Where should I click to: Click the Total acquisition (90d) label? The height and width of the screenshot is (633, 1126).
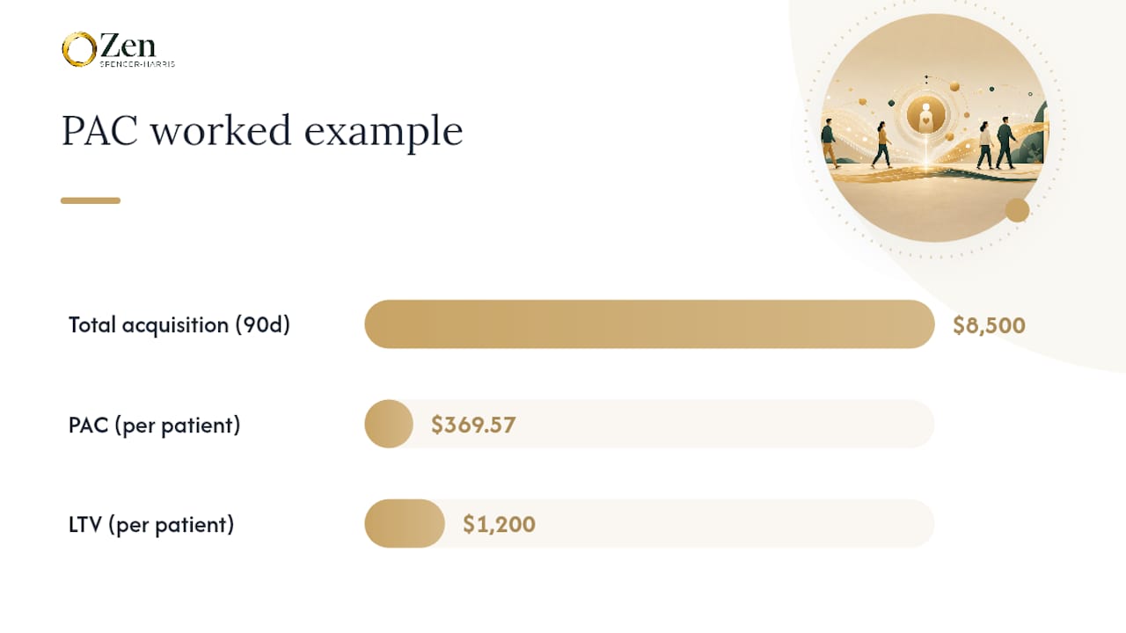click(179, 324)
